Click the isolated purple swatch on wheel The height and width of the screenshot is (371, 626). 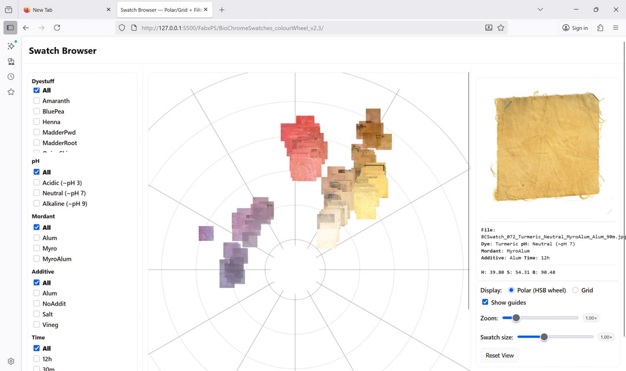tap(206, 233)
